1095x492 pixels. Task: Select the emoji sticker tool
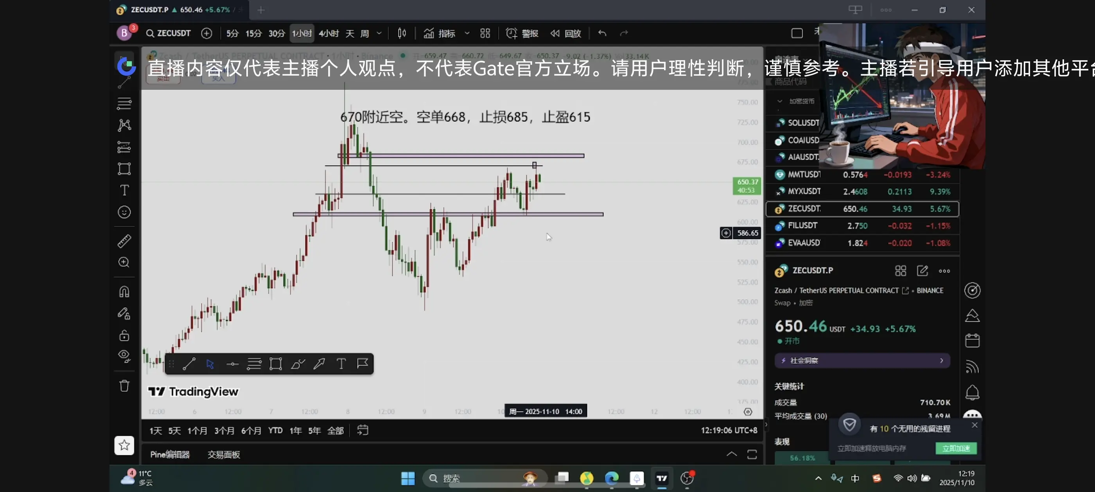pyautogui.click(x=124, y=212)
